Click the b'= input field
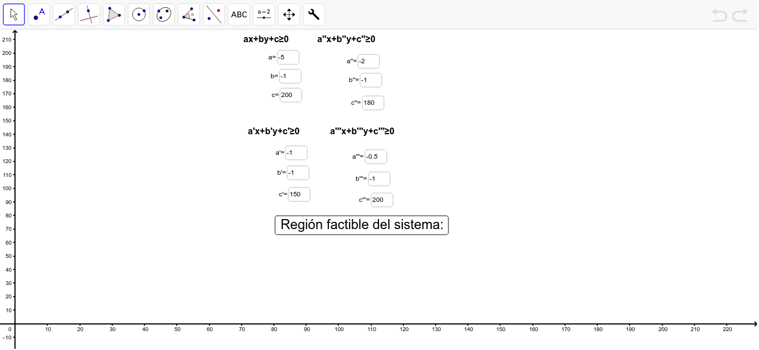This screenshot has height=350, width=759. tap(298, 173)
